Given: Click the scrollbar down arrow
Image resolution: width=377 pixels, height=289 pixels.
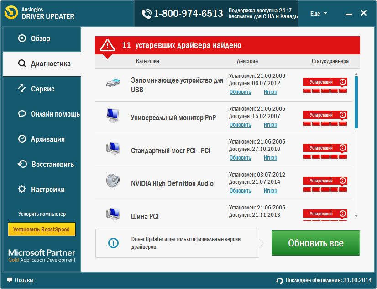Looking at the screenshot, I should [x=356, y=216].
